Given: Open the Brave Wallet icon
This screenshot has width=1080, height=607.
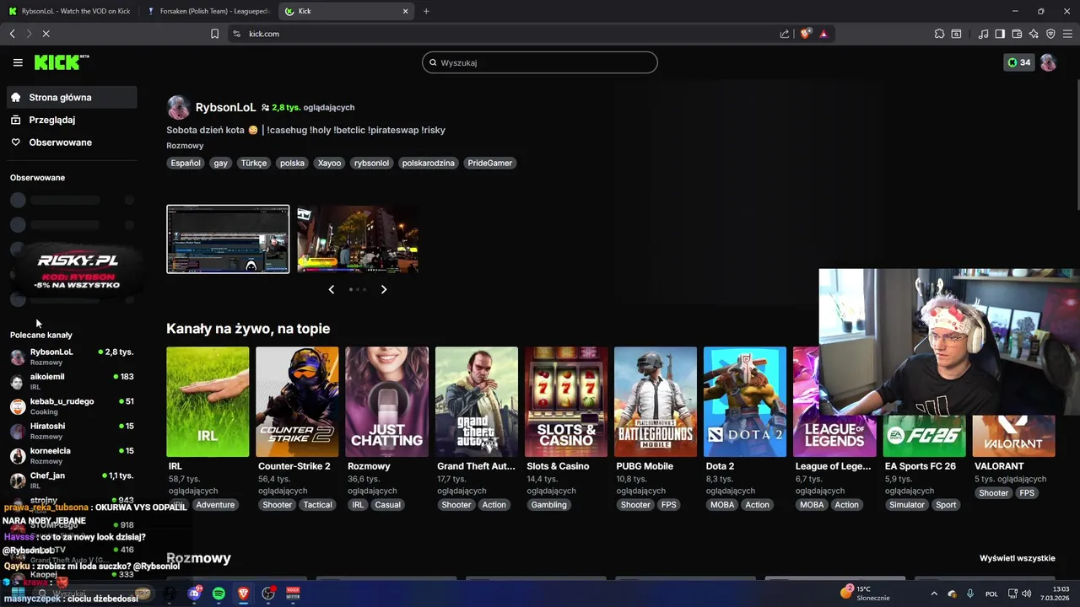Looking at the screenshot, I should pyautogui.click(x=1017, y=34).
